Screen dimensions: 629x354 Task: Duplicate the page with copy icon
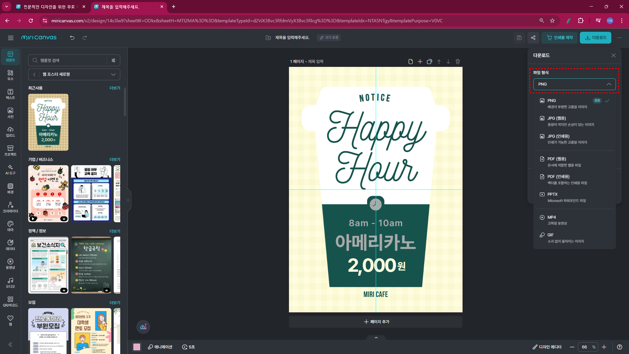pos(429,62)
